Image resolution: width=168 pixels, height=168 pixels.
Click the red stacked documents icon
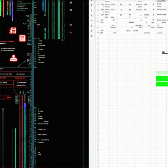coord(13,31)
